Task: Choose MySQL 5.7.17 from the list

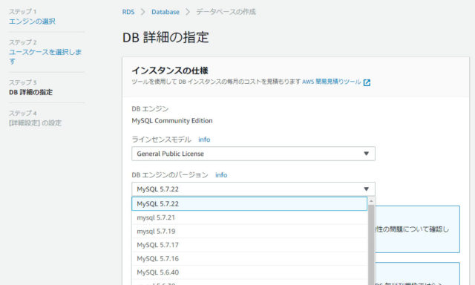Action: (249, 245)
